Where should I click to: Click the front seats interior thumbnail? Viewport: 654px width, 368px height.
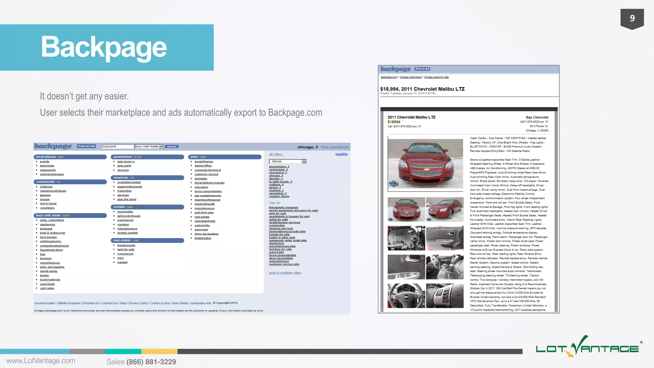(x=445, y=267)
